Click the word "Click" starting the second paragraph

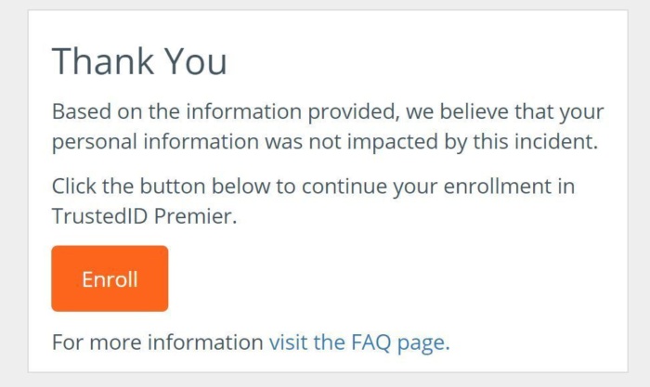(73, 186)
